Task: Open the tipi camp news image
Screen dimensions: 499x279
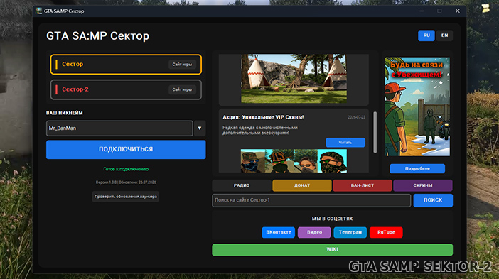Action: pos(294,79)
